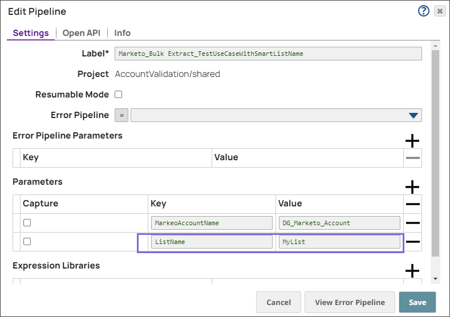The image size is (450, 317).
Task: Click the Cancel button
Action: click(x=278, y=302)
